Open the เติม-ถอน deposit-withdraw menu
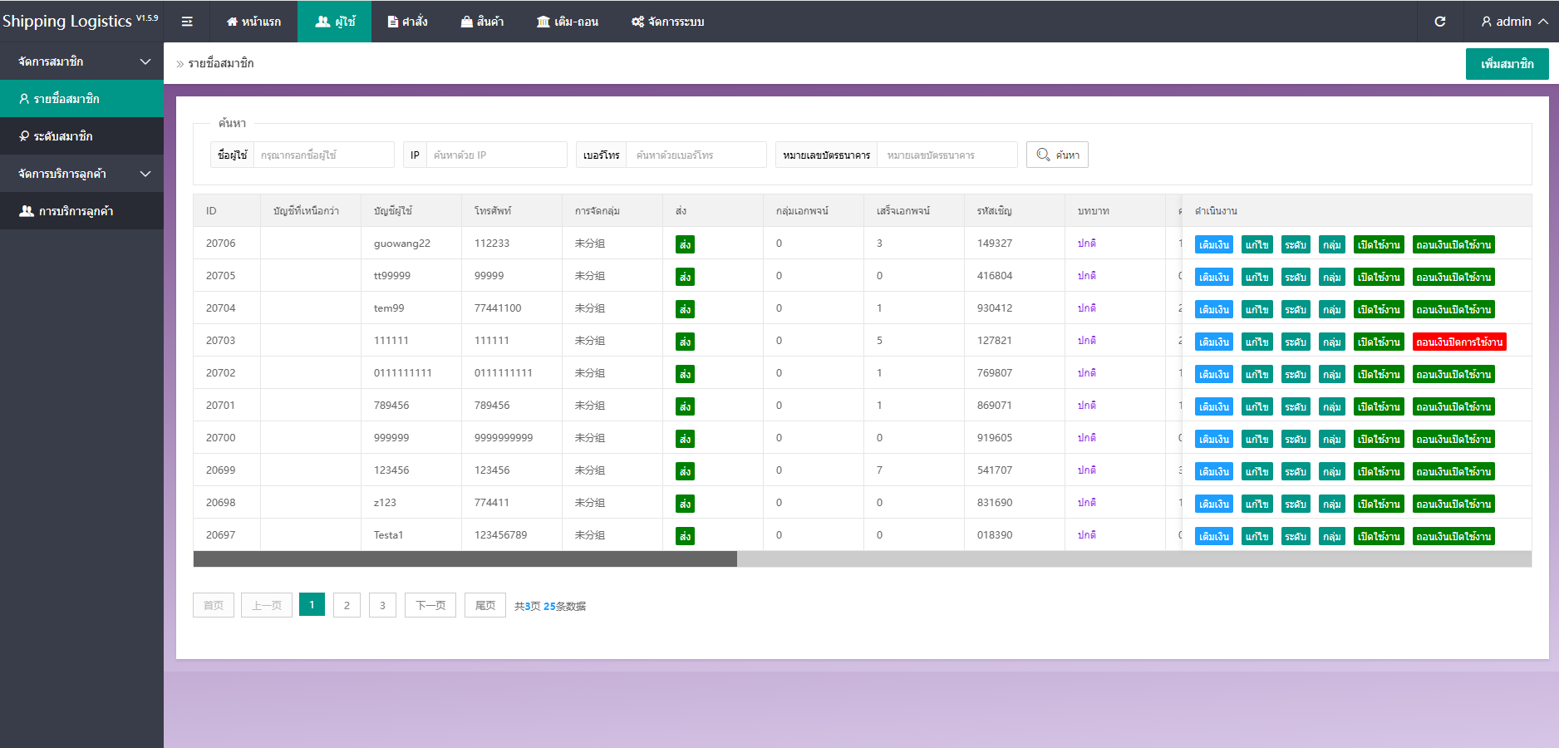Screen dimensions: 1559x748 click(x=568, y=22)
